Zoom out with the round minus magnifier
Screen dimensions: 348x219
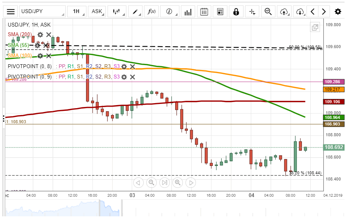pos(151,183)
